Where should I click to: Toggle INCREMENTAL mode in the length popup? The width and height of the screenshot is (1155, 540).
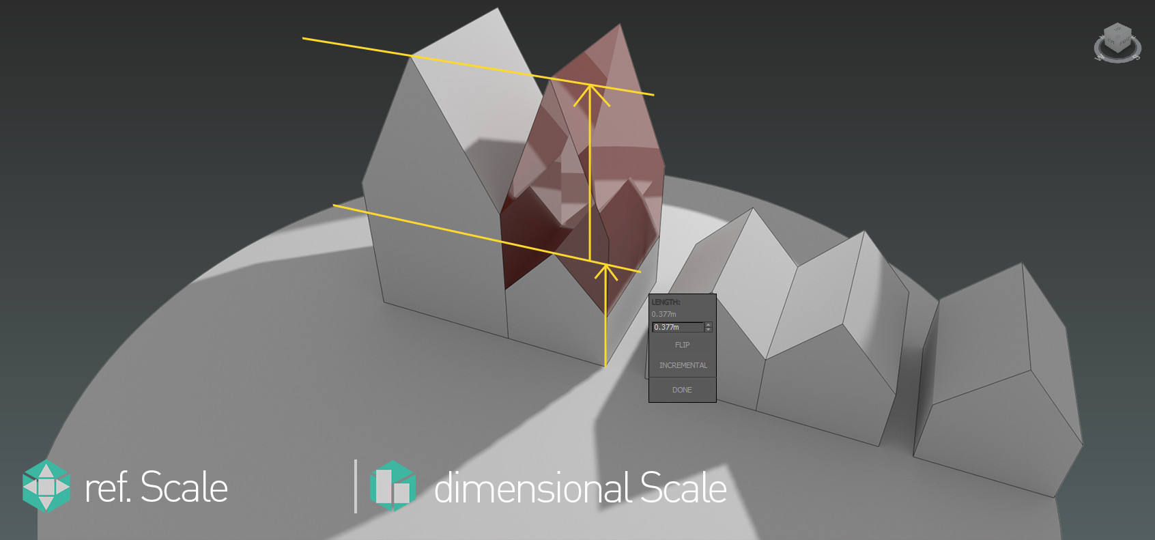(x=683, y=365)
